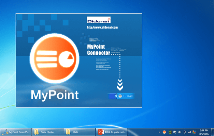Image resolution: width=214 pixels, height=136 pixels.
Task: Click the Didonai logo on the splash
Action: (x=99, y=20)
